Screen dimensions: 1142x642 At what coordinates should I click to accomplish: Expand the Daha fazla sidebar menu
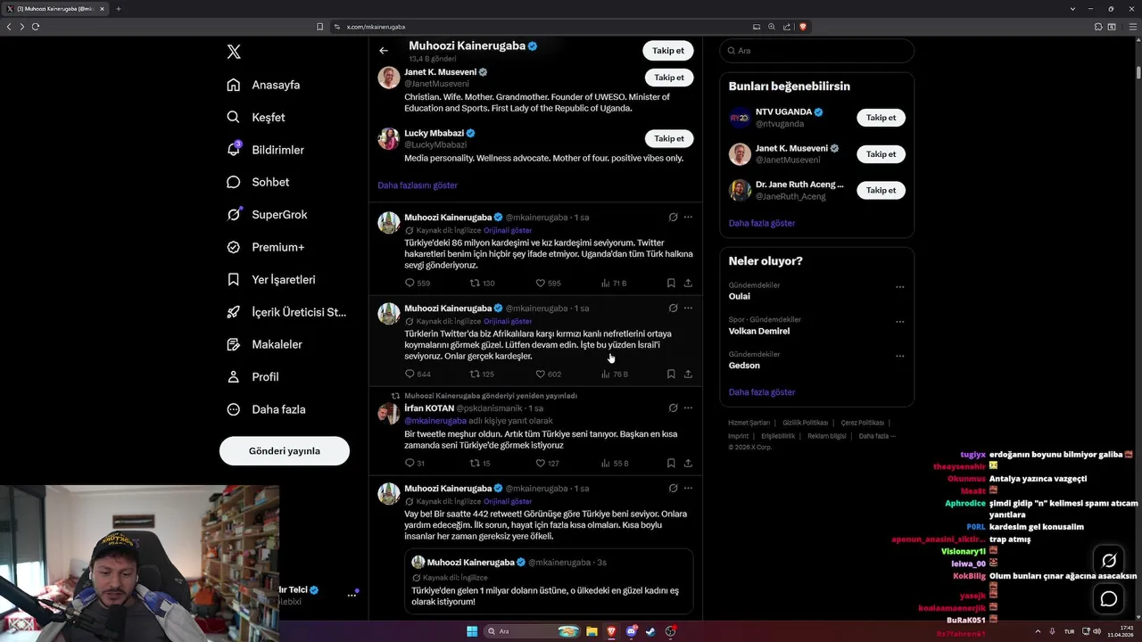266,409
